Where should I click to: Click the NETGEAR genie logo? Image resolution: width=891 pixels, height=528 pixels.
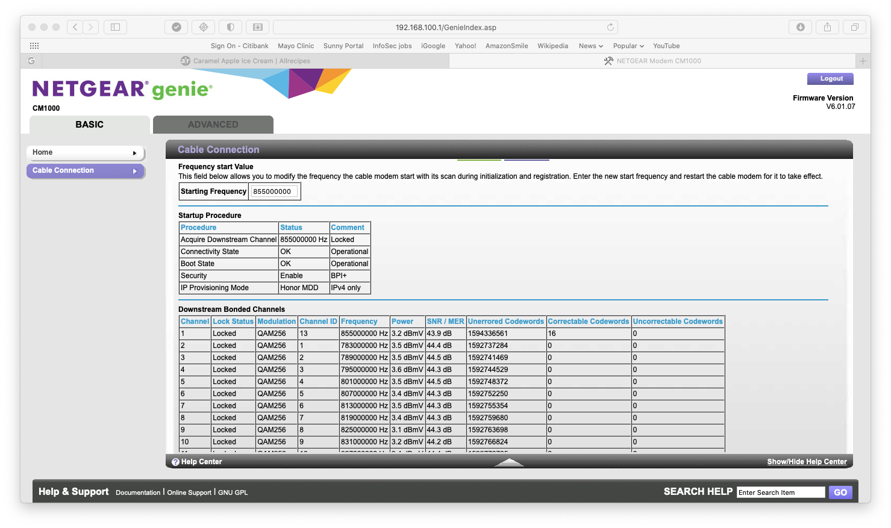coord(120,88)
